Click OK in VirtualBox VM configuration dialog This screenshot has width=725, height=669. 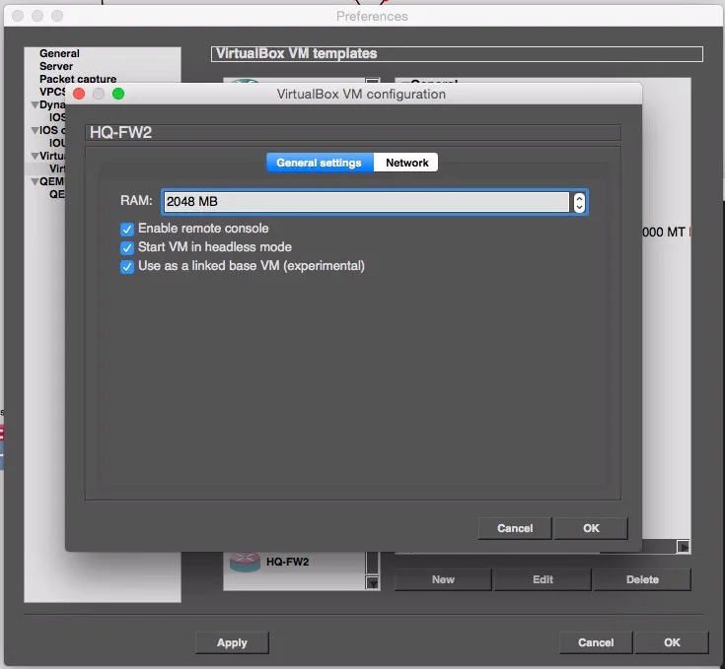pyautogui.click(x=591, y=528)
